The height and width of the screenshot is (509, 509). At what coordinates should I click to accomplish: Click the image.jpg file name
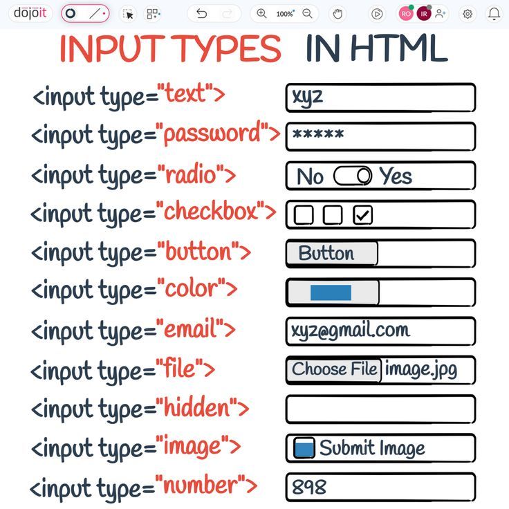(x=421, y=370)
